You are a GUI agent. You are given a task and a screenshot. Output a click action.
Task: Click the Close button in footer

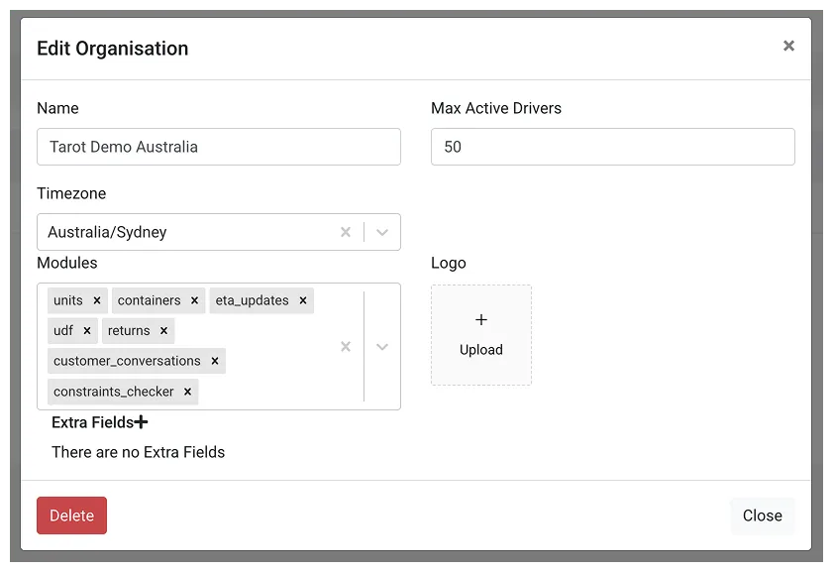763,515
